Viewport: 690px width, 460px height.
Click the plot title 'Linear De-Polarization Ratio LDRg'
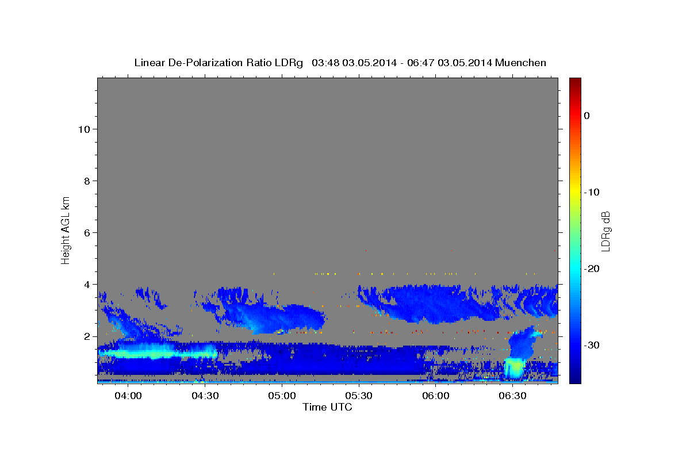coord(218,63)
